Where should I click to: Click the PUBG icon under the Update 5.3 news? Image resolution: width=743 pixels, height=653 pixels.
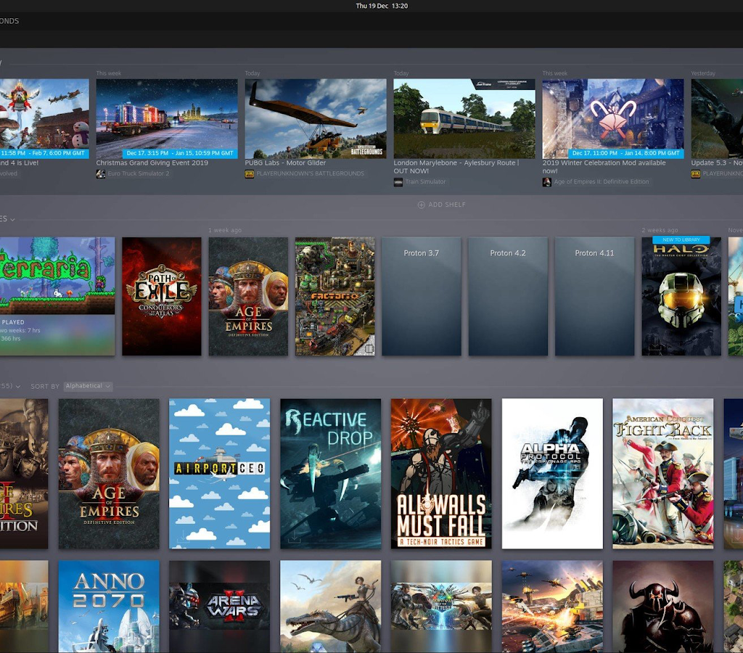point(696,174)
